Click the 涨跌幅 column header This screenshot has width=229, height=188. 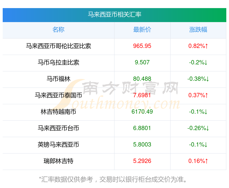(198, 30)
